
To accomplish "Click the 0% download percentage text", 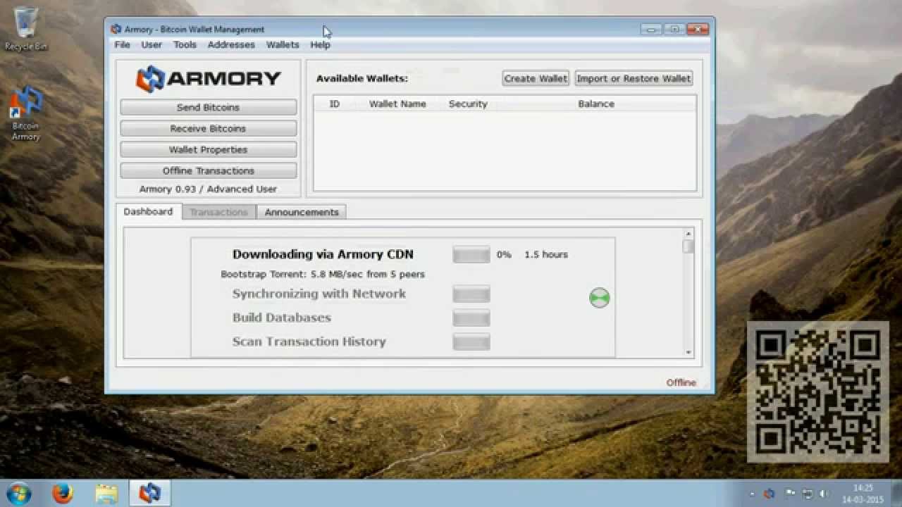I will (504, 254).
